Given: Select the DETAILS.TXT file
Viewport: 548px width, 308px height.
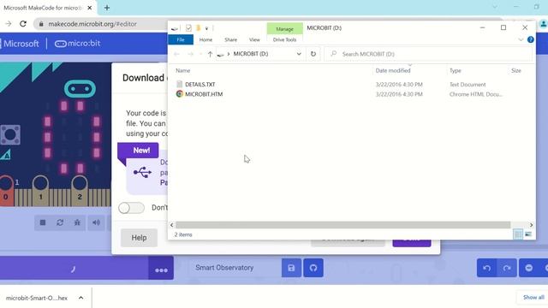Looking at the screenshot, I should tap(200, 85).
